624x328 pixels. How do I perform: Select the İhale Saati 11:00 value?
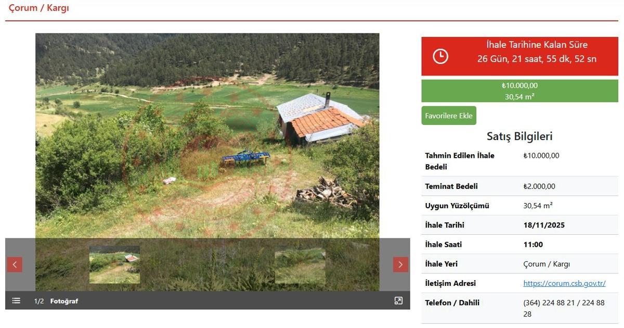[533, 244]
